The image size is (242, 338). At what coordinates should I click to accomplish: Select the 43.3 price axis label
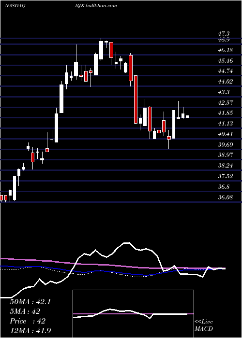coord(224,92)
